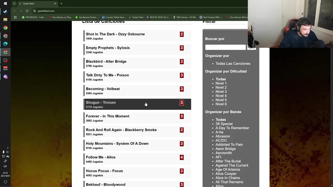
Task: Click difficulty badge on Shot In The Dark
Action: click(182, 34)
